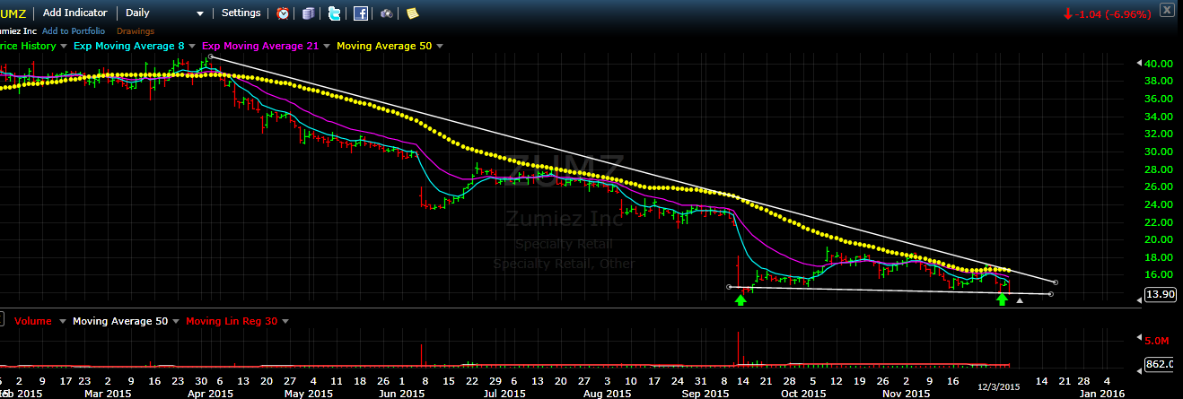Select the lower support line's left handle
The width and height of the screenshot is (1183, 399).
728,287
